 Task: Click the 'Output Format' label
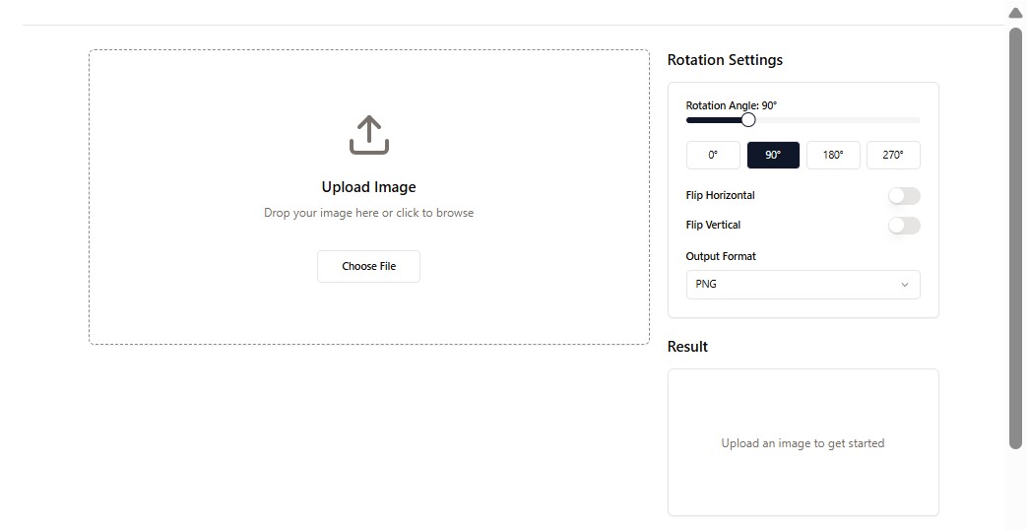point(721,256)
